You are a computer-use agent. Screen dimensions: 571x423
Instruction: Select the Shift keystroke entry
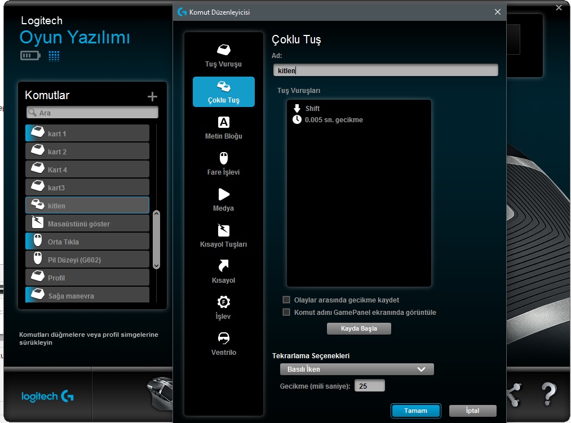point(306,109)
